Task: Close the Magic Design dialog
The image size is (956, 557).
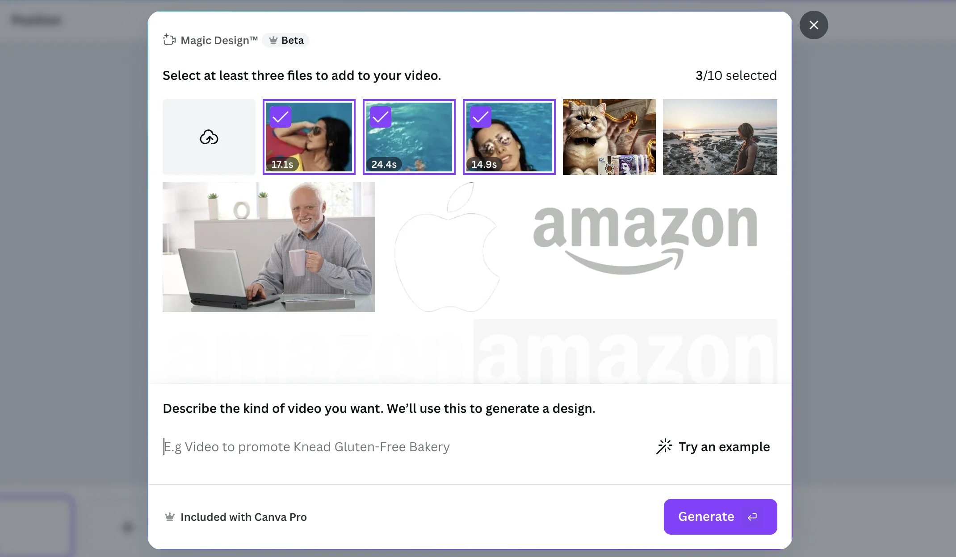Action: 813,25
